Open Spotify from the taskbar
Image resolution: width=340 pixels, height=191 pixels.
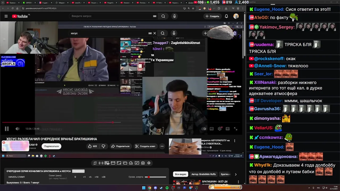click(167, 188)
